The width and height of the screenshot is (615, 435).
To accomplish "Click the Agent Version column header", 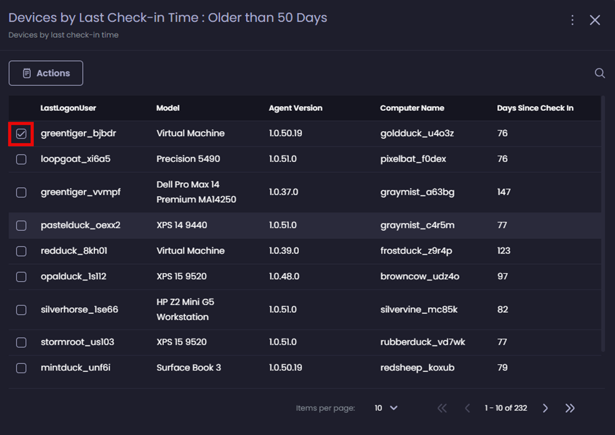I will coord(295,108).
